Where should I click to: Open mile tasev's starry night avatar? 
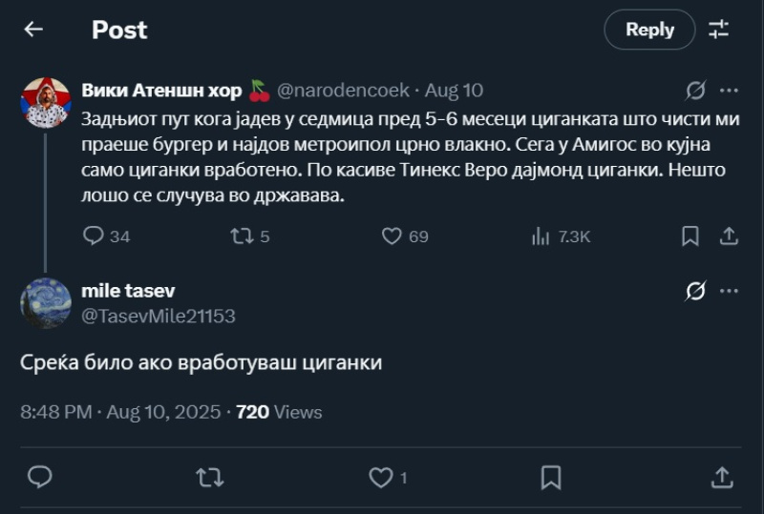46,303
